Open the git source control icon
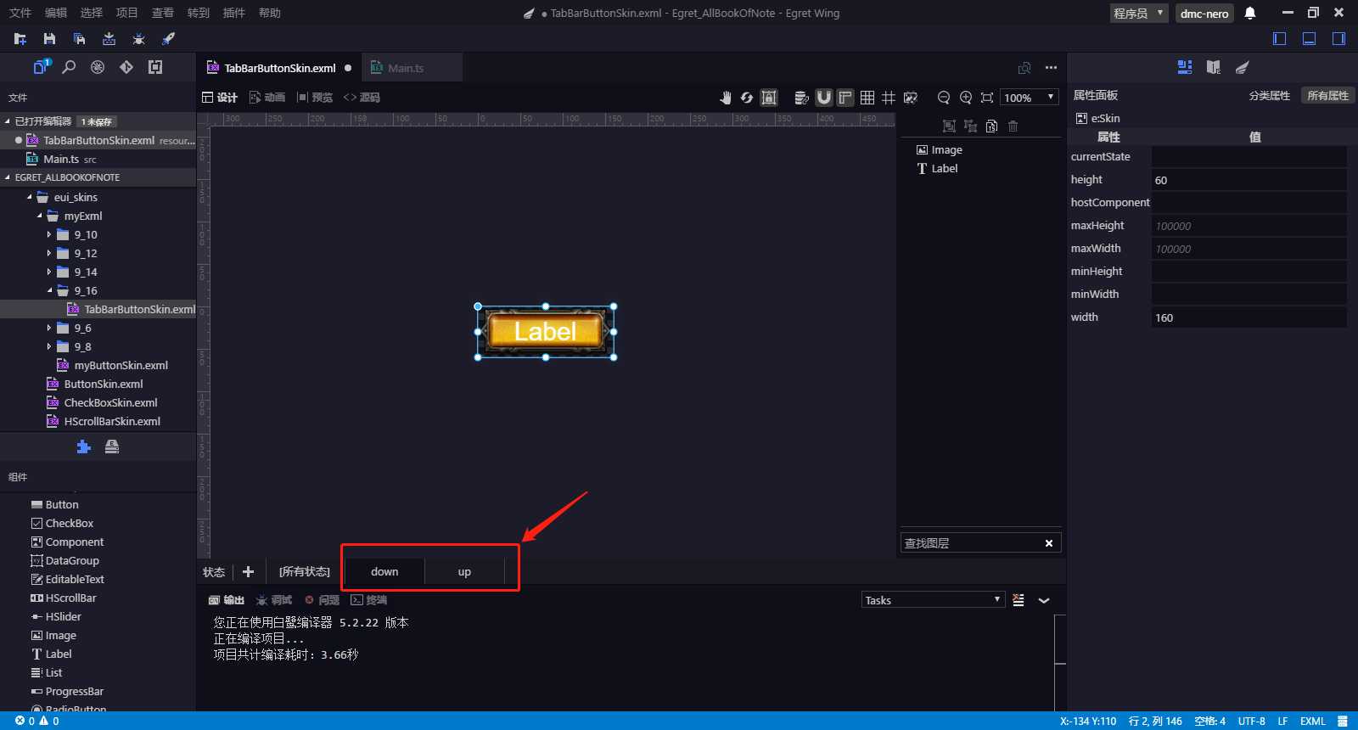Viewport: 1358px width, 730px height. 126,67
